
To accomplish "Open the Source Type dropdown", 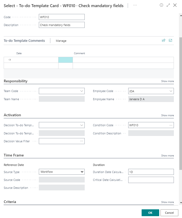I will coord(82,172).
